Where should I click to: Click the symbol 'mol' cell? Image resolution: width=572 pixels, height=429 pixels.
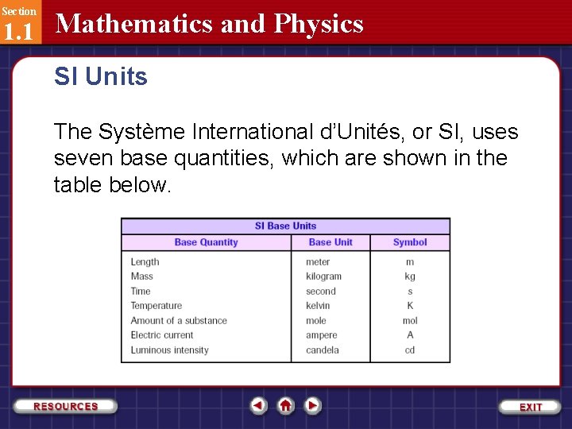pyautogui.click(x=410, y=321)
